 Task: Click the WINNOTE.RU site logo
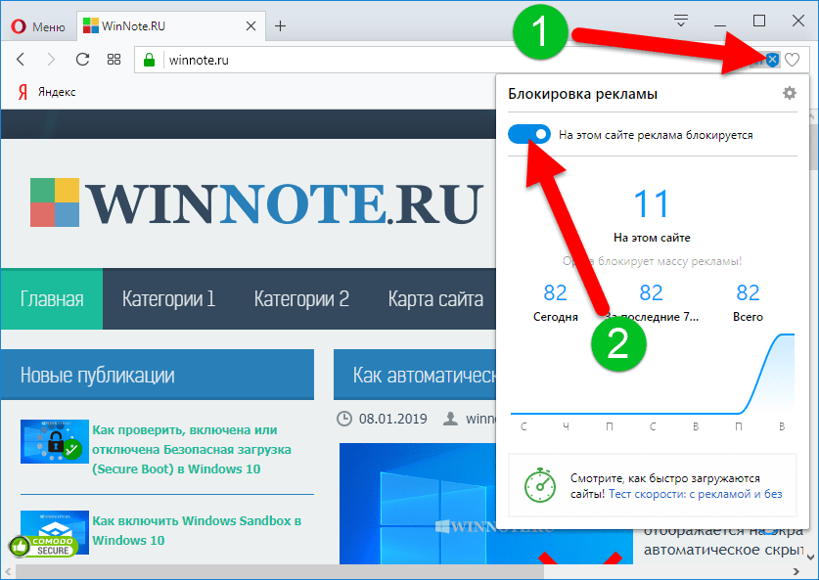pos(254,202)
